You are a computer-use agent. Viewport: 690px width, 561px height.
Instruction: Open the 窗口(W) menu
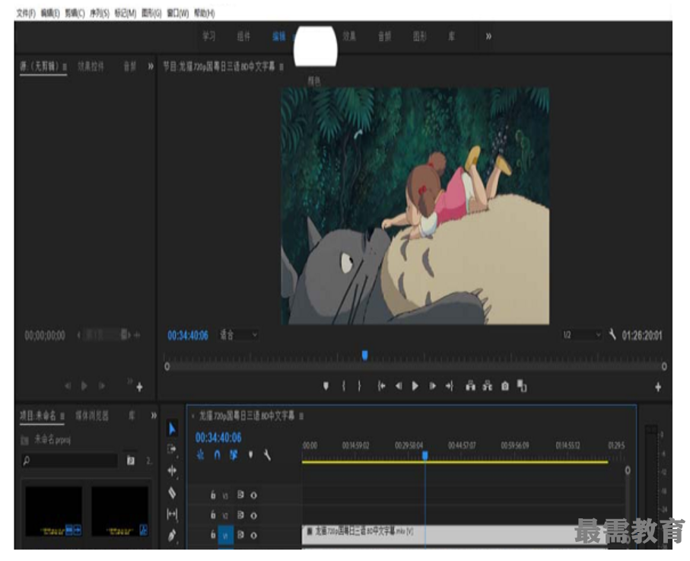[x=178, y=13]
